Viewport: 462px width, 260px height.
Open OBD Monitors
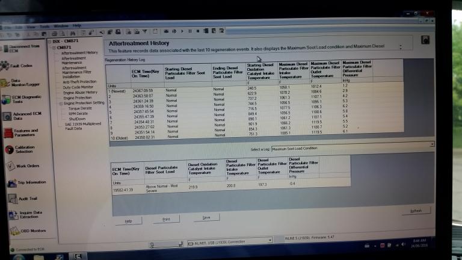pos(28,231)
